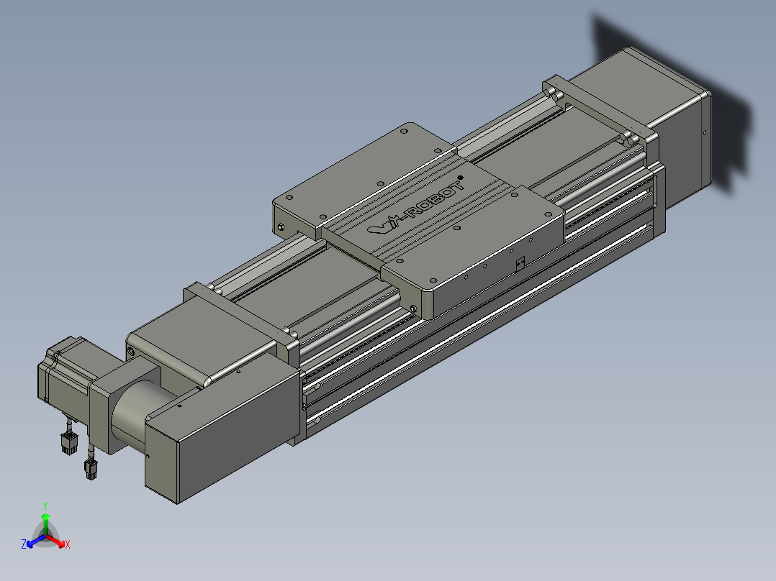Select the small hole on the right end cap face

click(705, 132)
